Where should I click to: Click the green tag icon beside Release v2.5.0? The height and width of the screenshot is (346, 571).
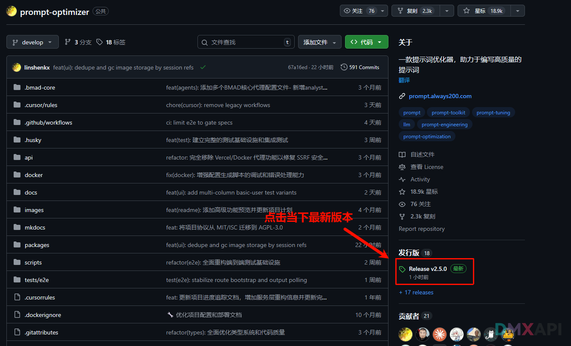(402, 269)
